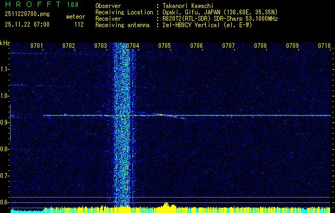This screenshot has height=213, width=335.
Task: Select the filename 2511220700.png
Action: [x=27, y=14]
